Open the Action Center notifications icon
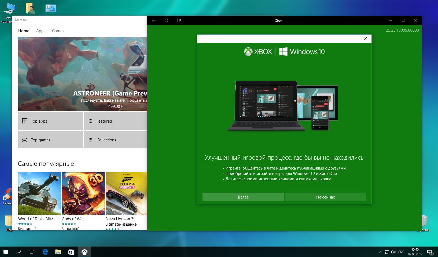 point(430,252)
